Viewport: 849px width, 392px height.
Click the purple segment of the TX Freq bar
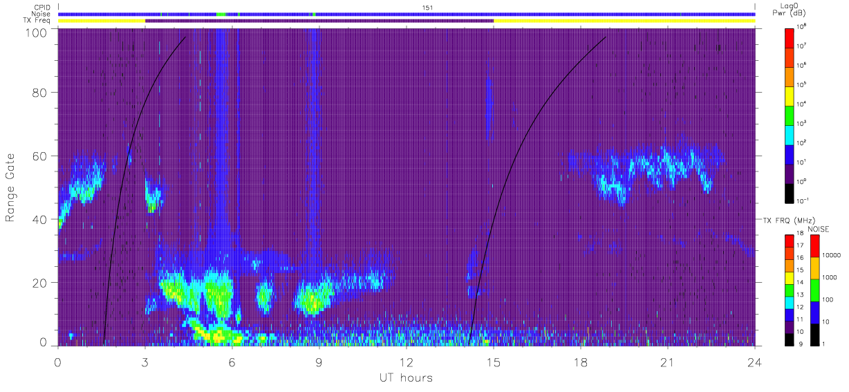(319, 21)
